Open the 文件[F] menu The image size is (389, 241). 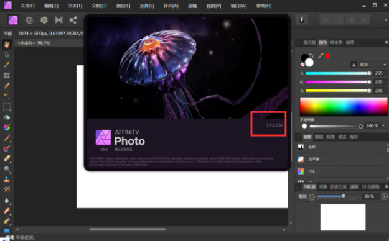coord(27,6)
